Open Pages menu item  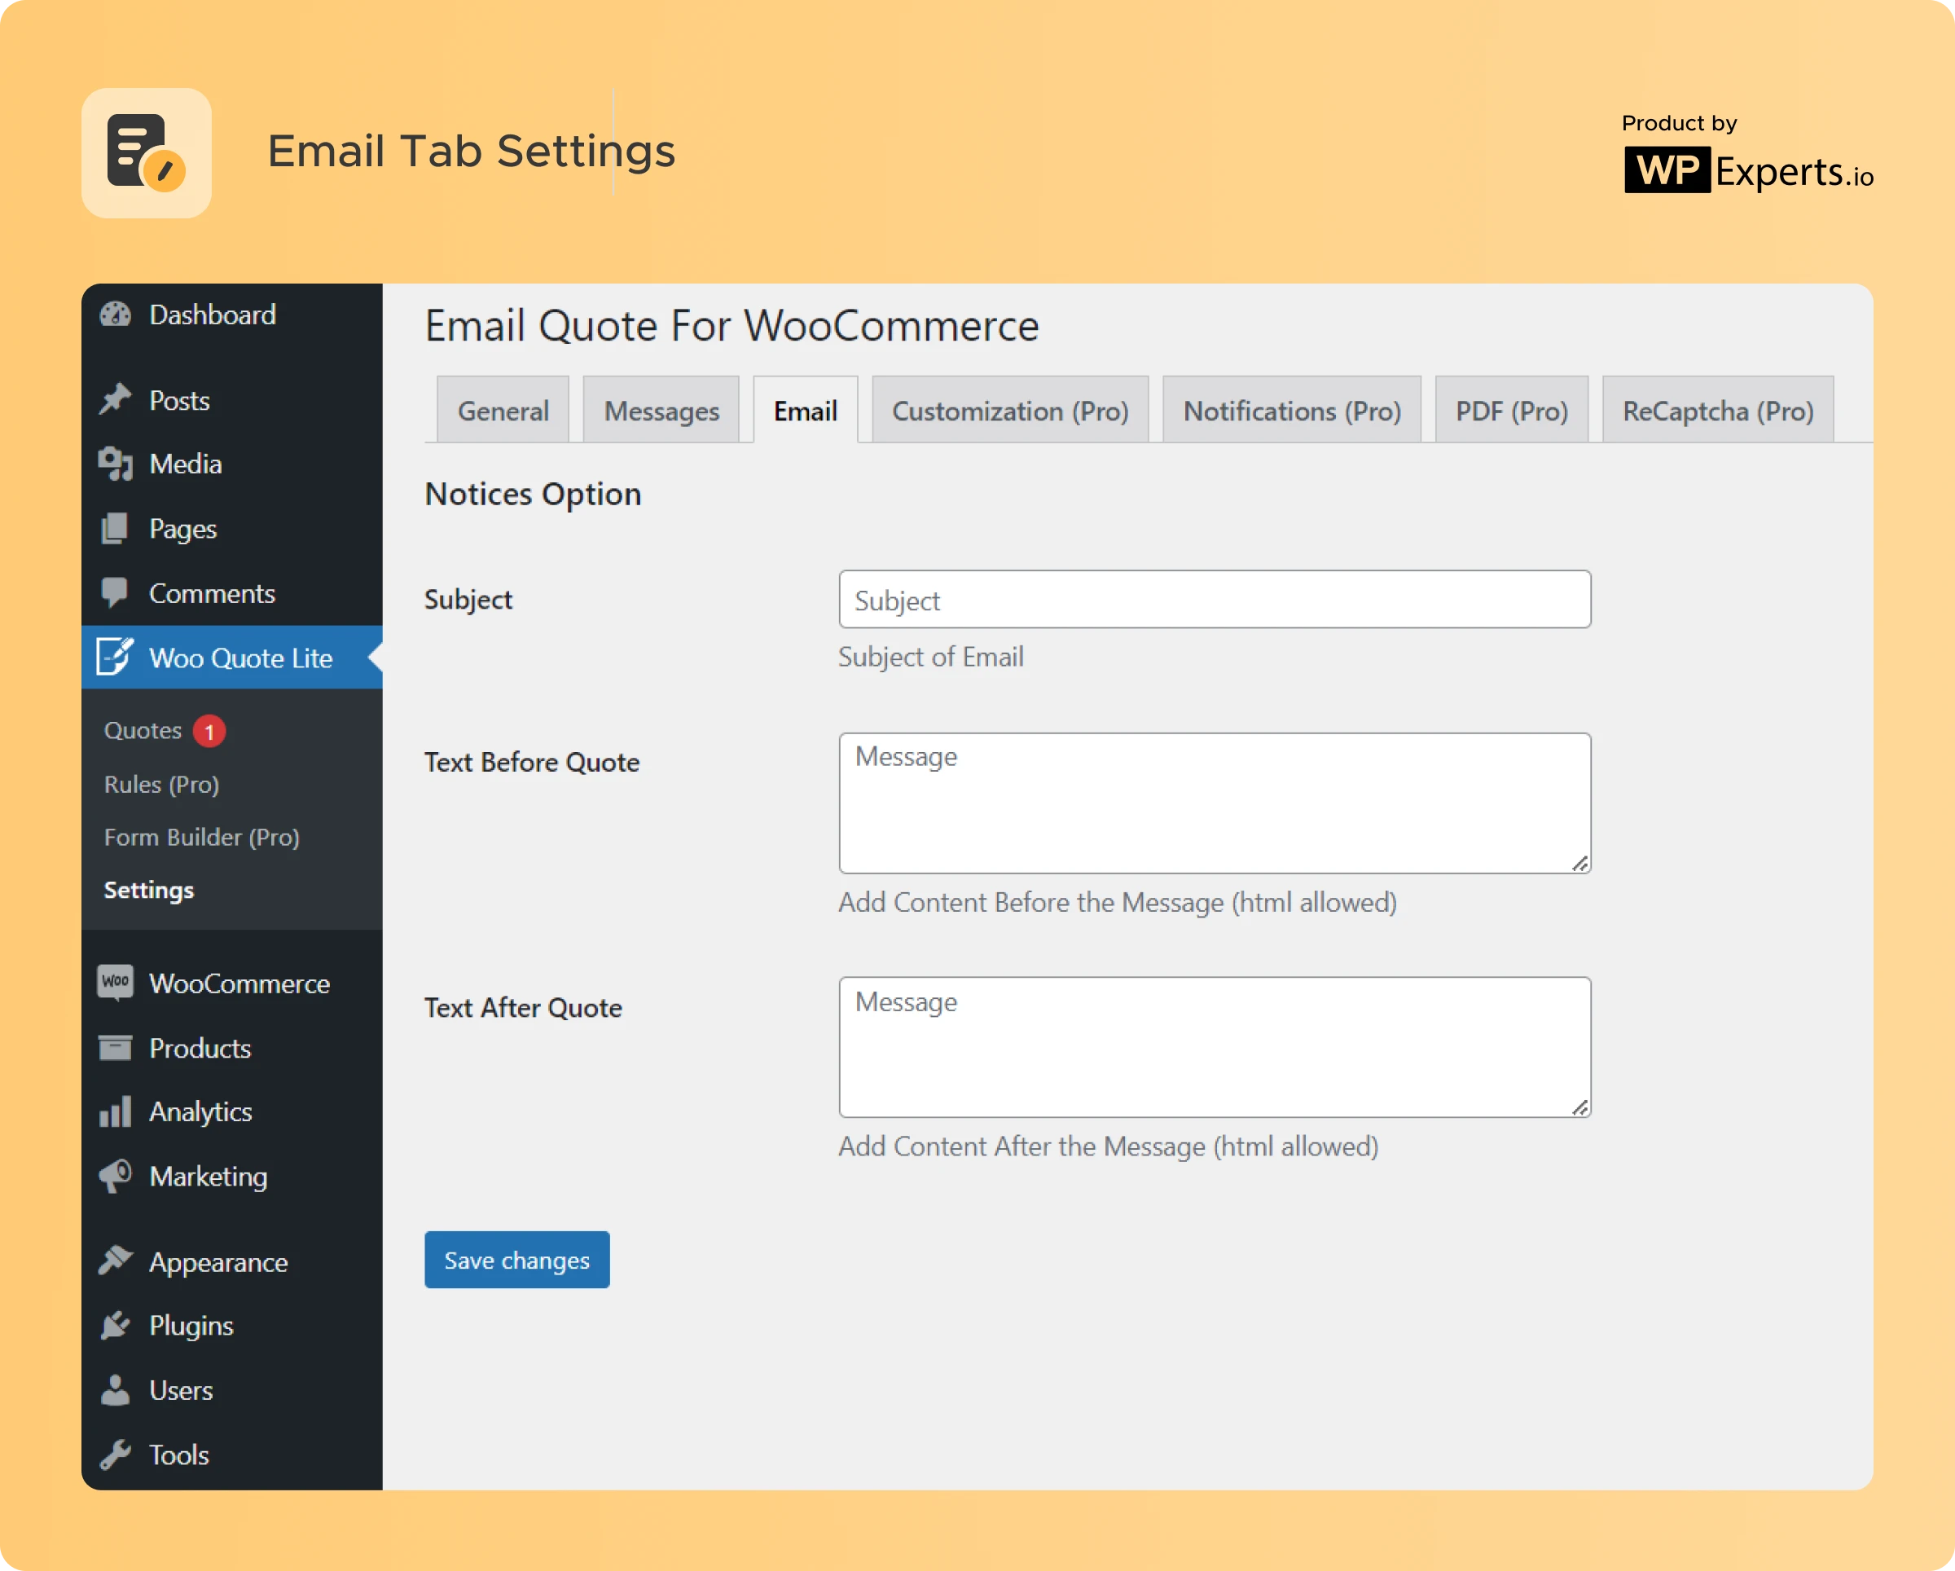coord(232,529)
